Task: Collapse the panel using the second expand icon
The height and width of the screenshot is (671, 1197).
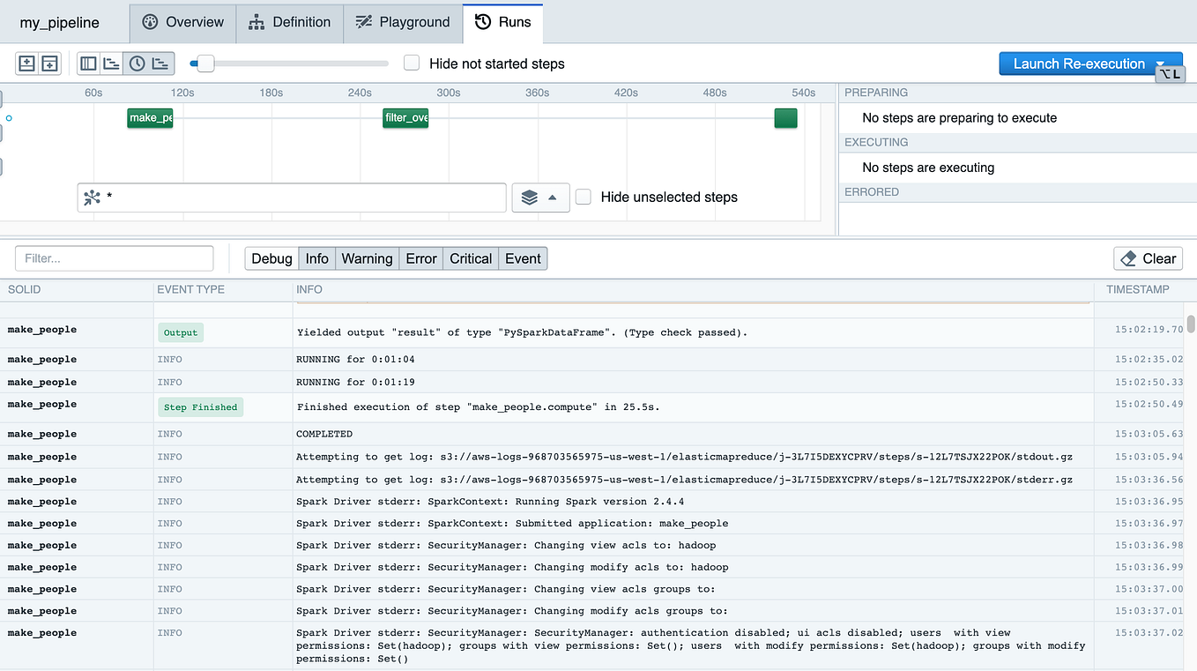Action: point(49,63)
